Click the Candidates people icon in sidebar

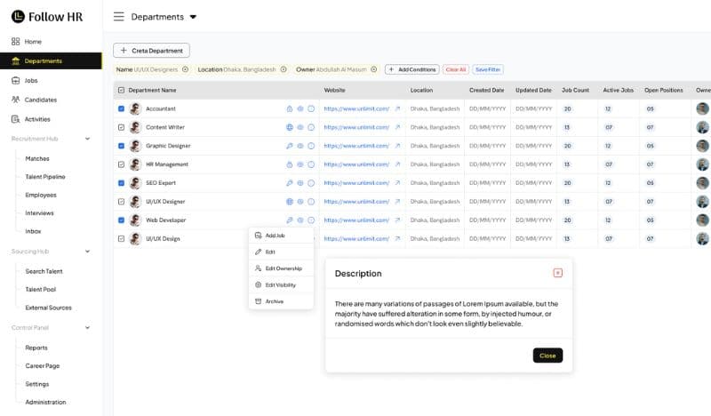point(16,100)
